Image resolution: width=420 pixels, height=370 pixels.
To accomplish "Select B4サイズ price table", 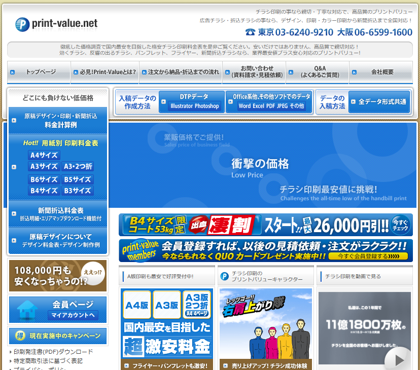I will coord(44,191).
